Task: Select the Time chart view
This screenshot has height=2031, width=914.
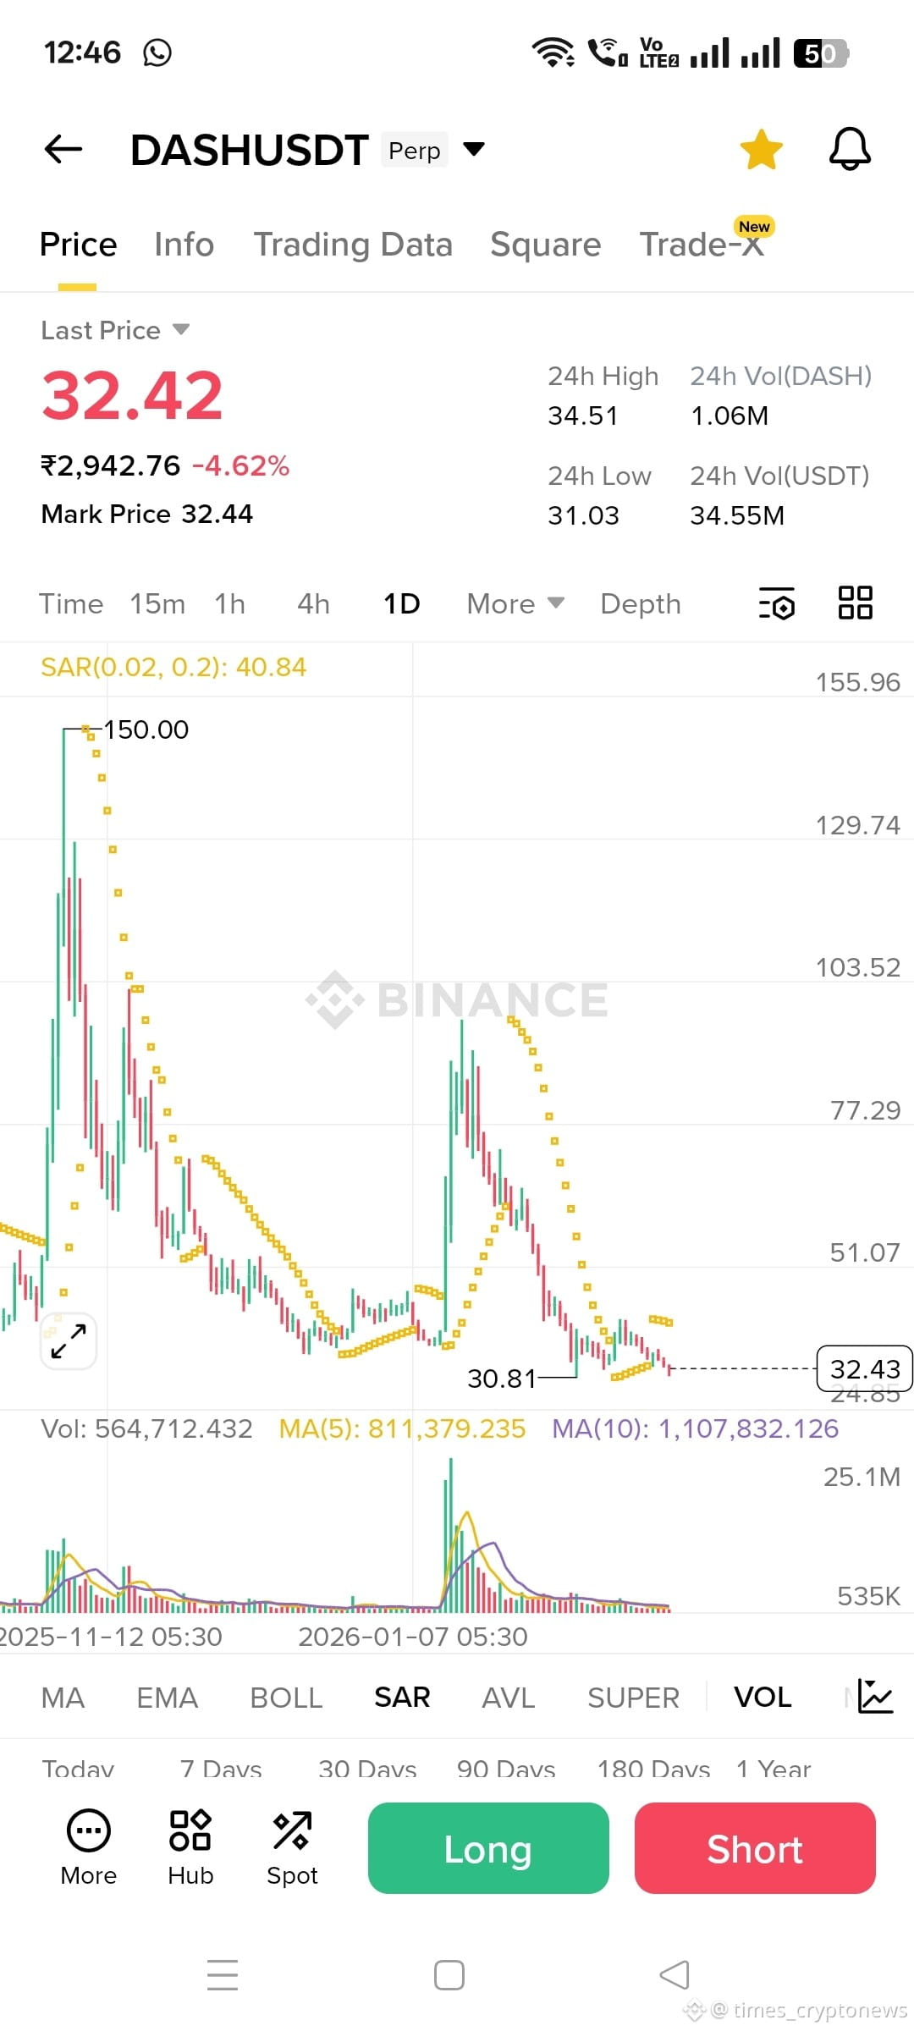Action: (x=71, y=604)
